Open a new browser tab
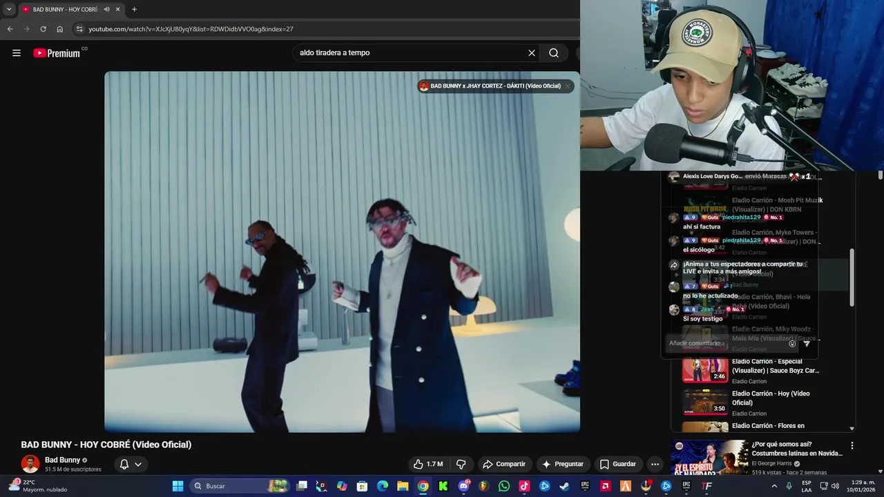Viewport: 884px width, 497px height. click(134, 10)
